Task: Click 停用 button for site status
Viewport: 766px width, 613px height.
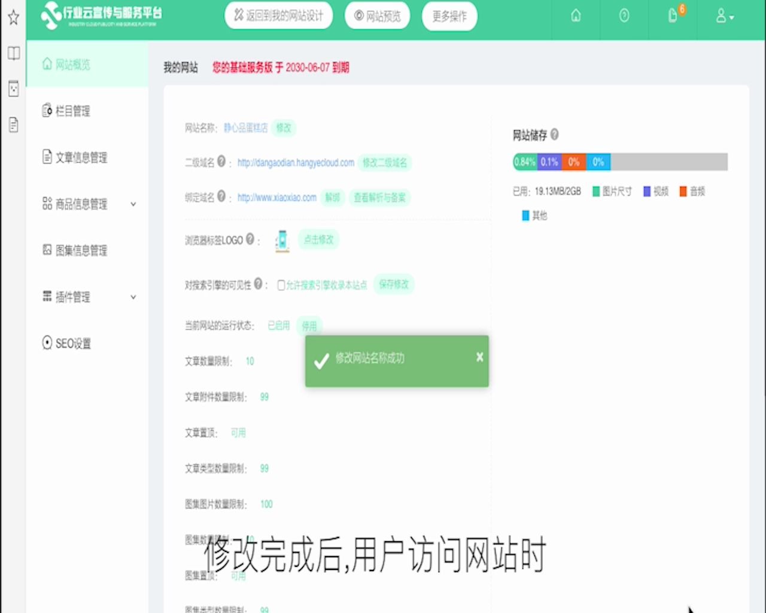Action: (309, 326)
